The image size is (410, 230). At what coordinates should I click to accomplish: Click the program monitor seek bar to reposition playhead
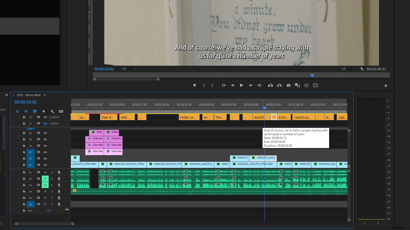click(241, 75)
